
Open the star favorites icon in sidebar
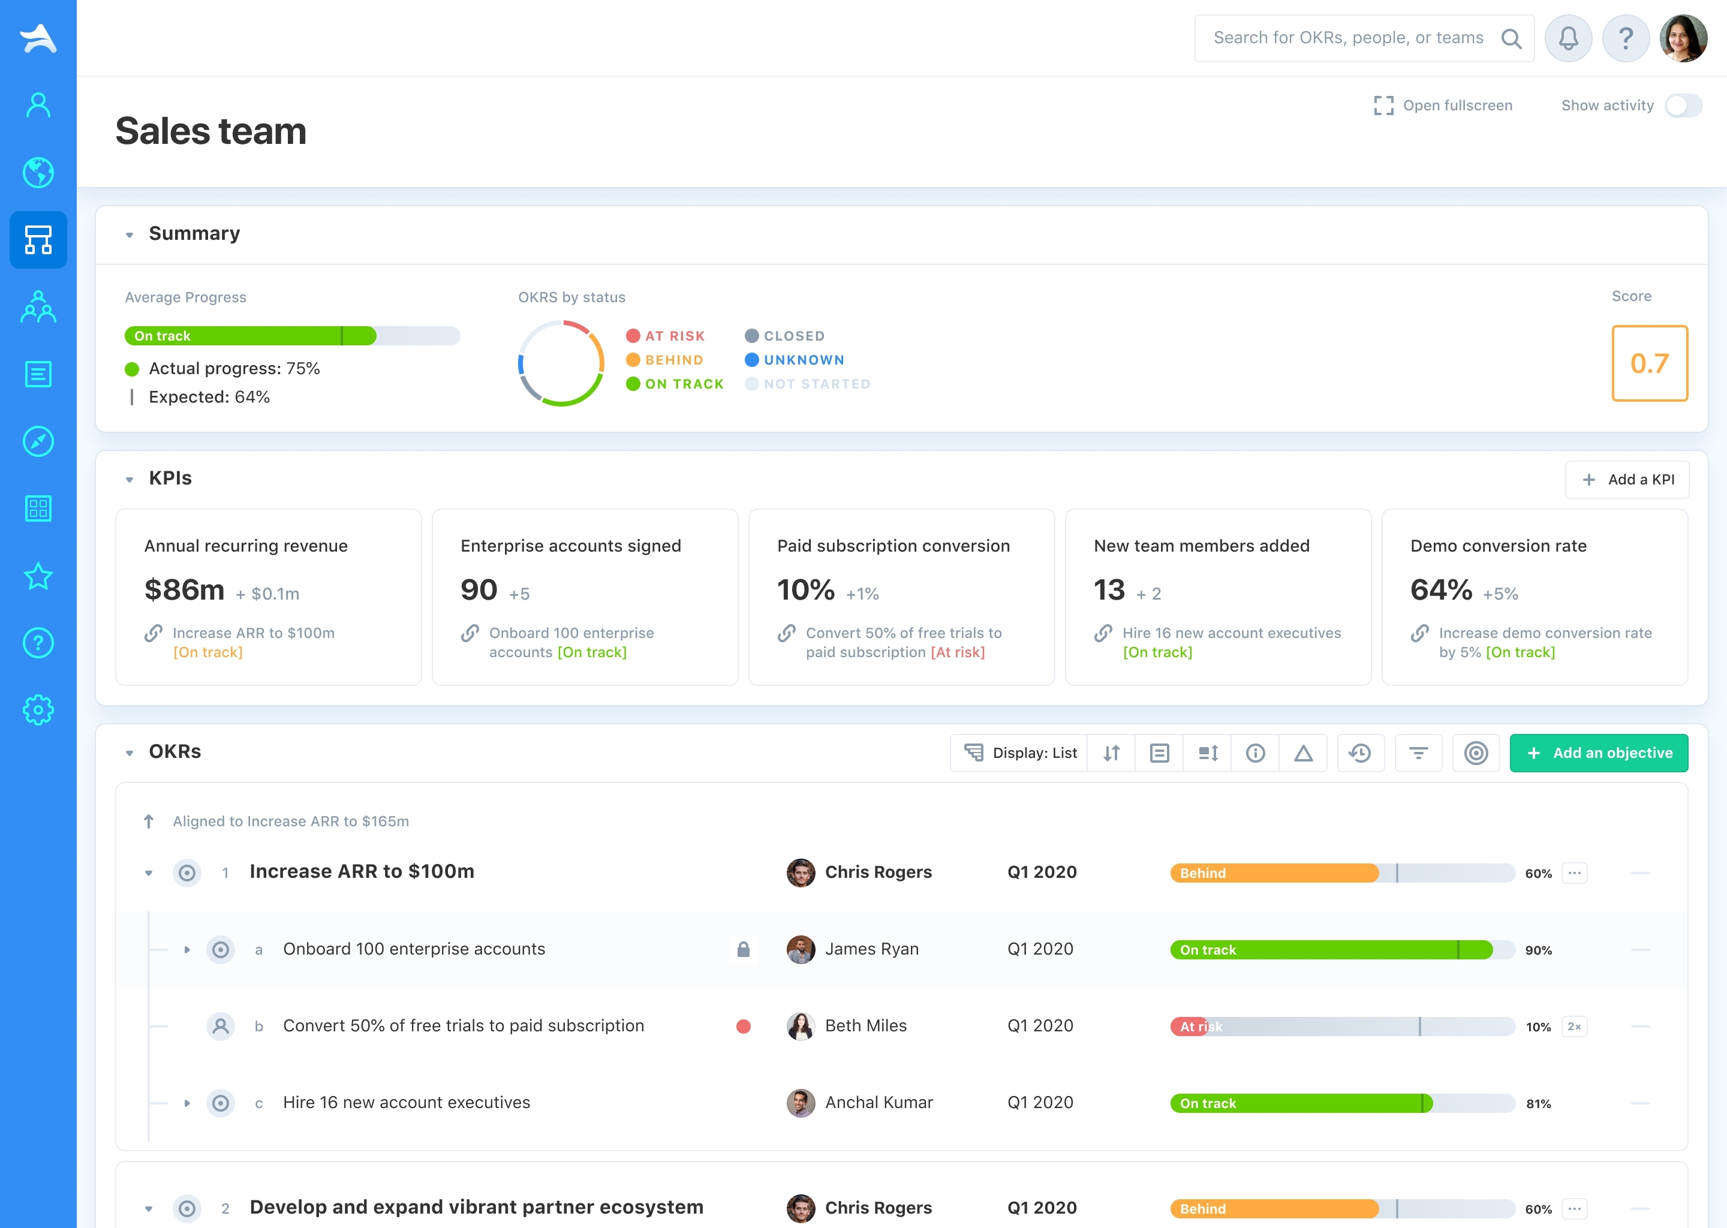point(38,576)
